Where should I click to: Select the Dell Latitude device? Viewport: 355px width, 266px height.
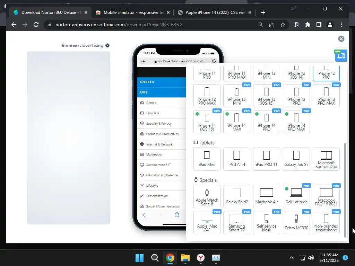click(x=296, y=196)
